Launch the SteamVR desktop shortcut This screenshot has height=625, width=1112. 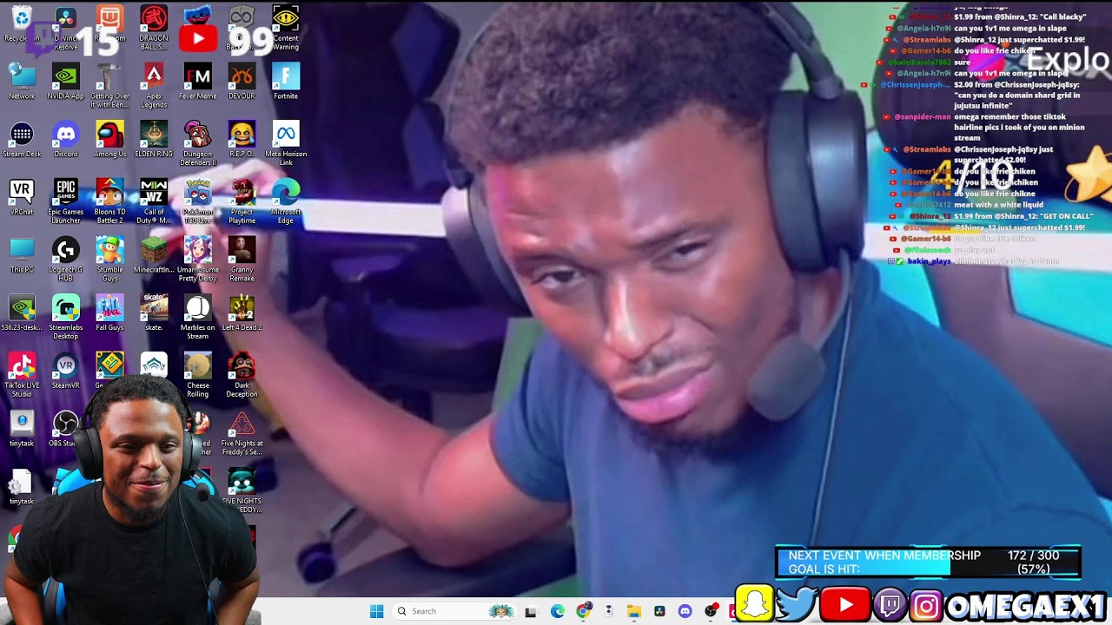[66, 372]
